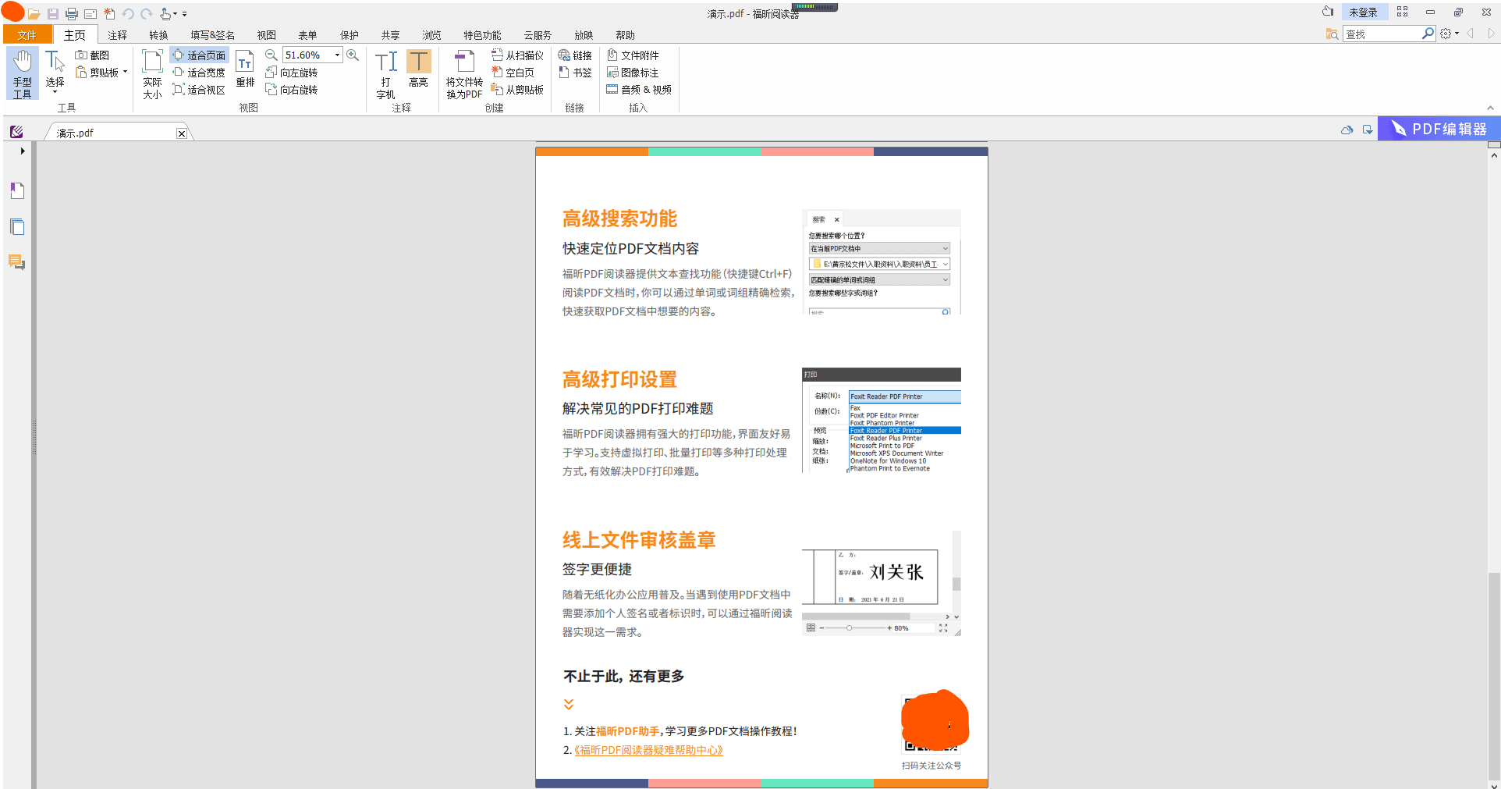
Task: Expand the left navigation panel arrow
Action: click(23, 151)
